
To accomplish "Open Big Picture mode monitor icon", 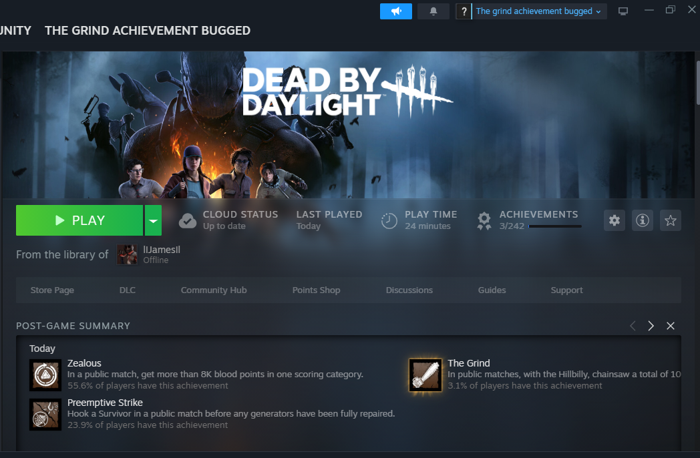I will [623, 11].
